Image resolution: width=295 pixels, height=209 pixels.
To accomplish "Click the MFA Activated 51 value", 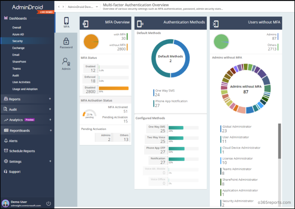I will (x=126, y=111).
